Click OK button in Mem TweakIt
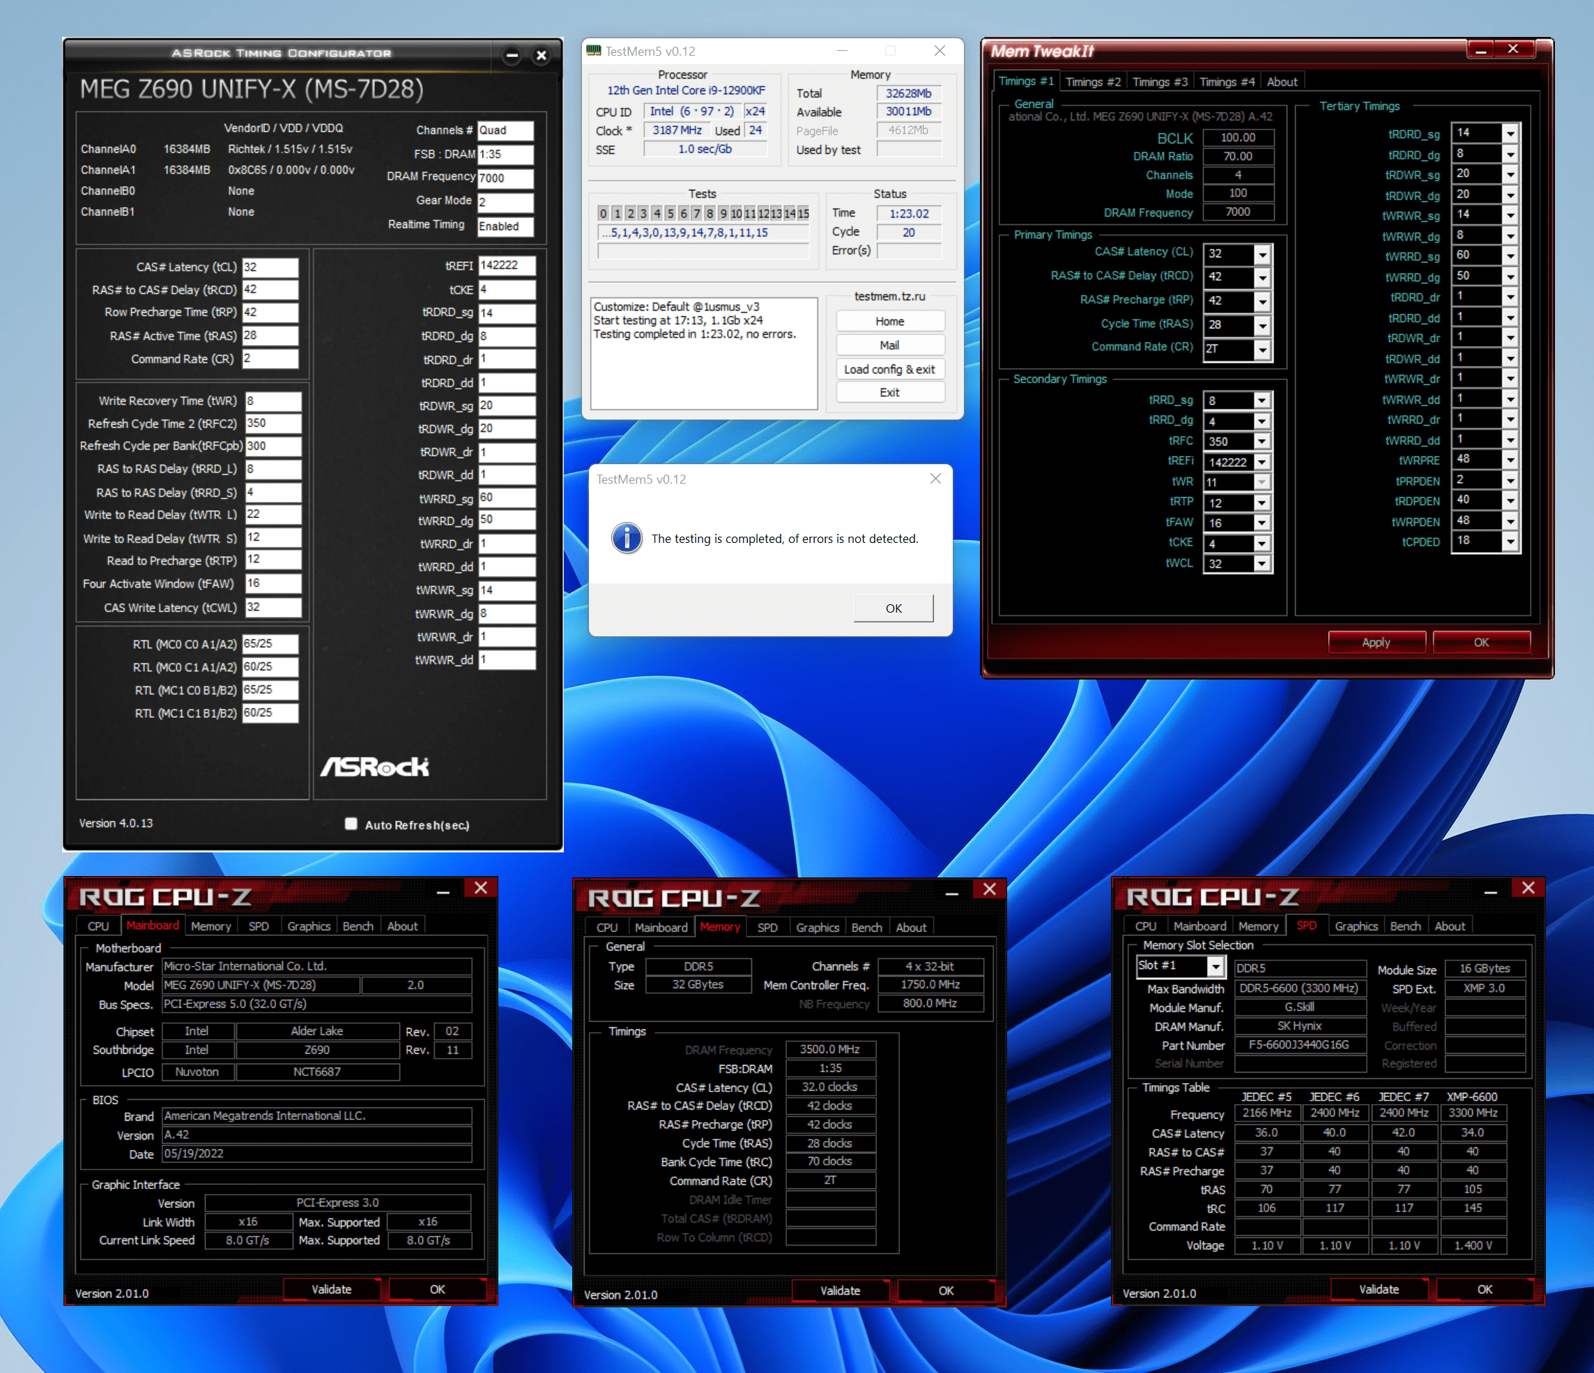1594x1373 pixels. (x=1481, y=643)
